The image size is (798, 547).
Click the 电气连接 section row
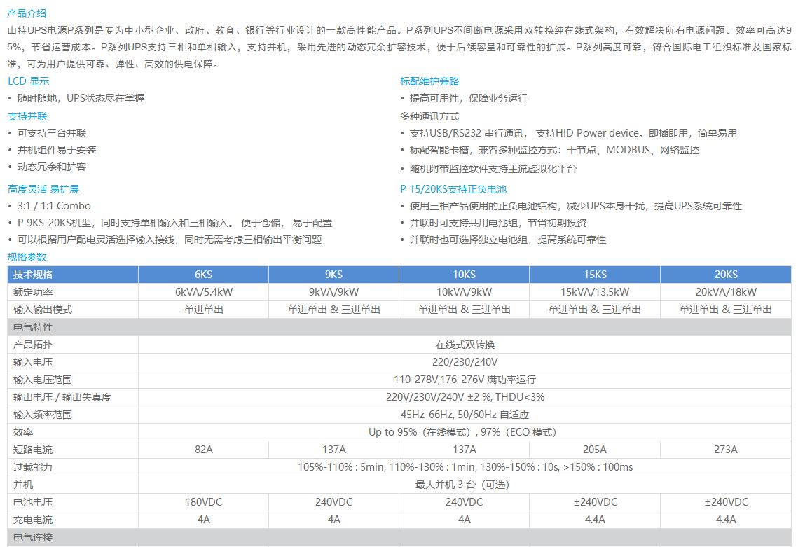tap(28, 537)
